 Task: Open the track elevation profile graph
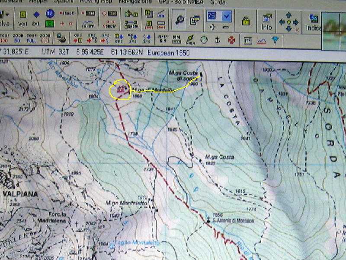[261, 40]
